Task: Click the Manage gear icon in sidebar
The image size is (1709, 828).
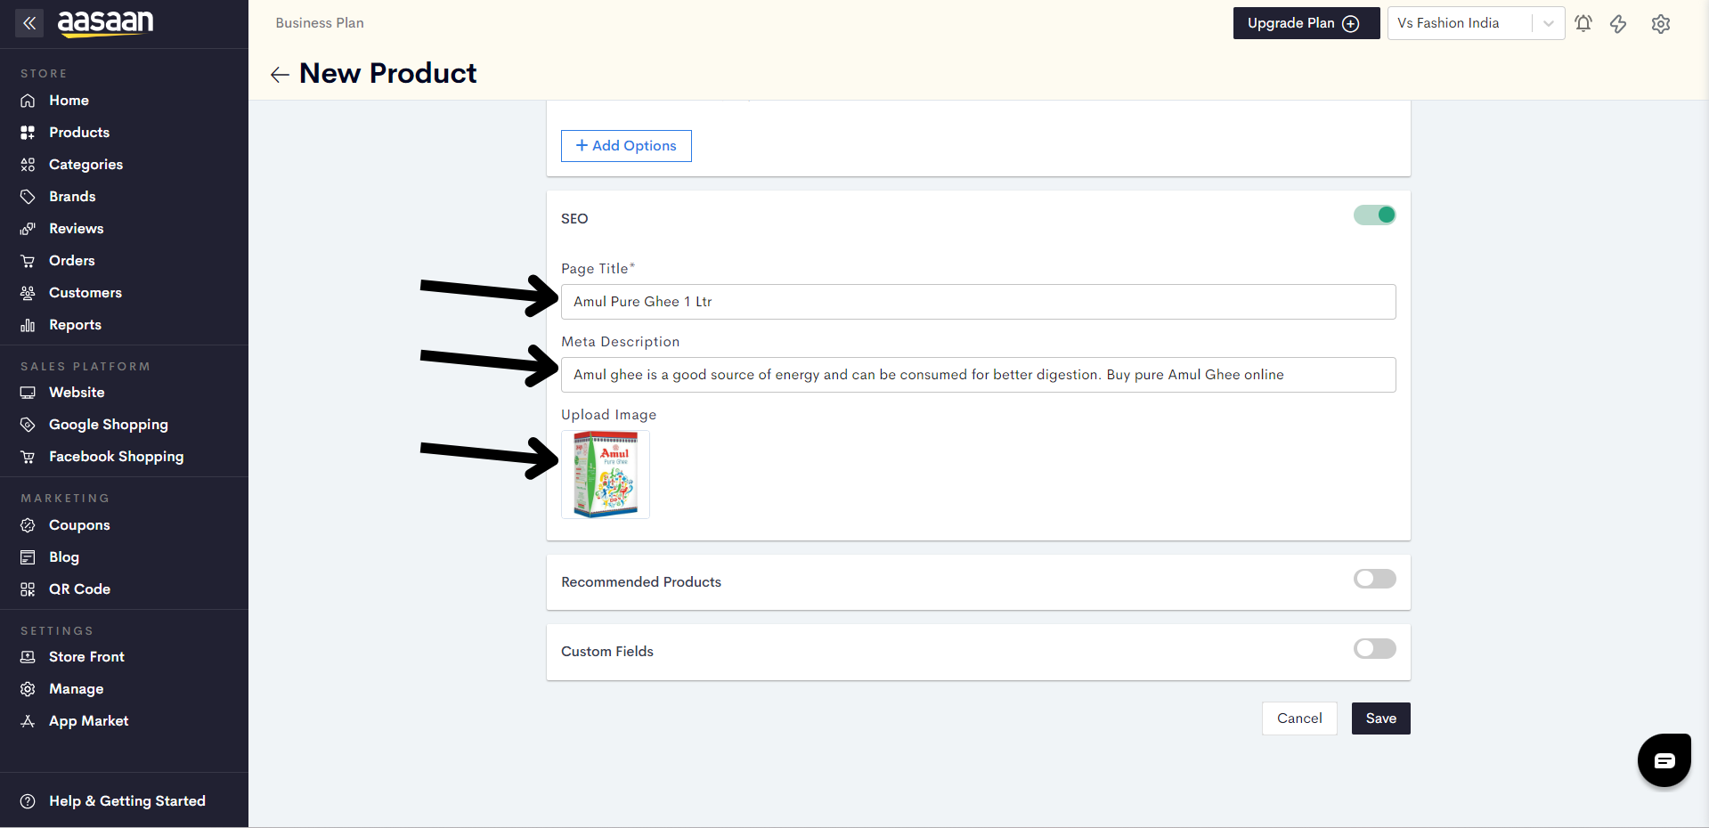Action: tap(28, 689)
